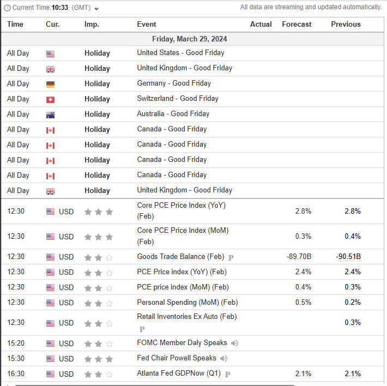This screenshot has width=387, height=386.
Task: Click the star rating for Fed Chair Powell Speaks
Action: pos(98,359)
